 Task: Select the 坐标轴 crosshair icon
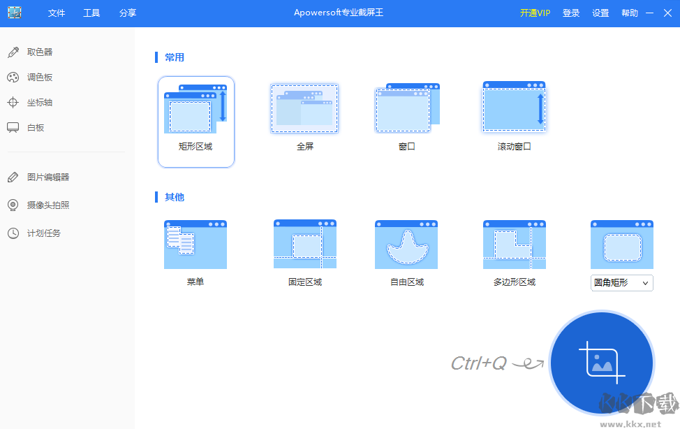(x=13, y=103)
